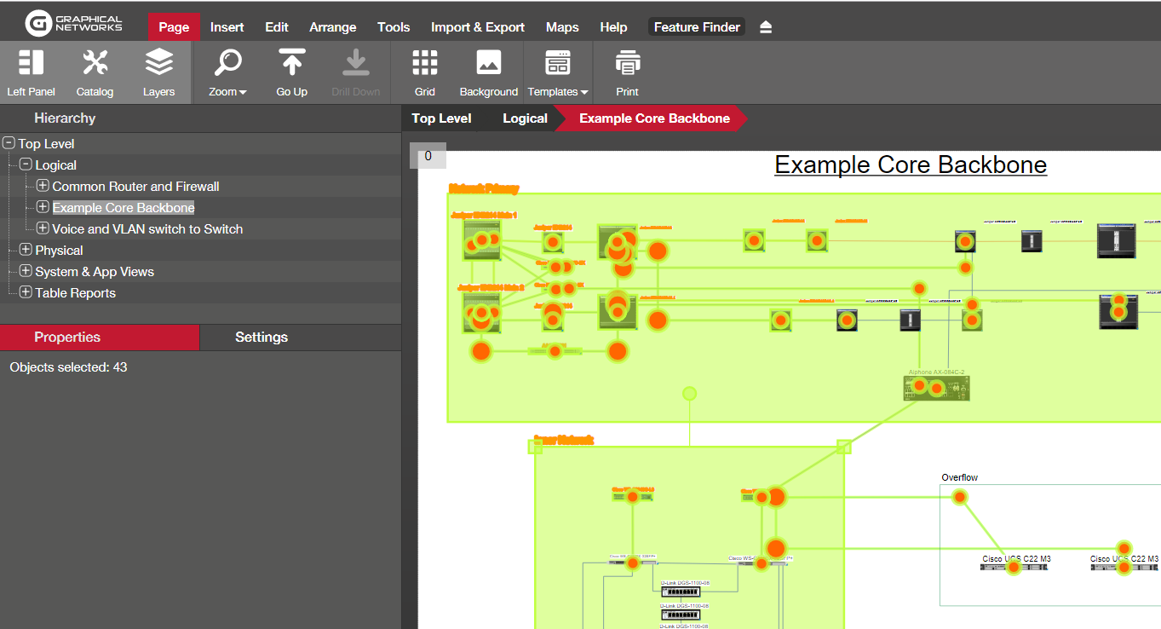Screen dimensions: 1161x629
Task: Open the Templates dropdown
Action: [558, 72]
